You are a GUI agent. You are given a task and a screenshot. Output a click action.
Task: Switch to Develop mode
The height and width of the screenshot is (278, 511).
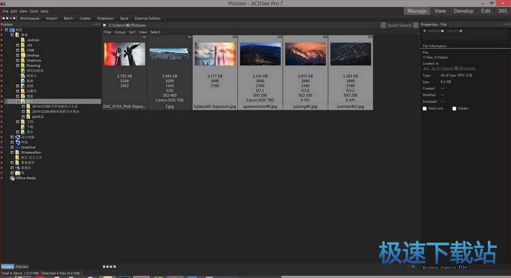click(x=463, y=11)
